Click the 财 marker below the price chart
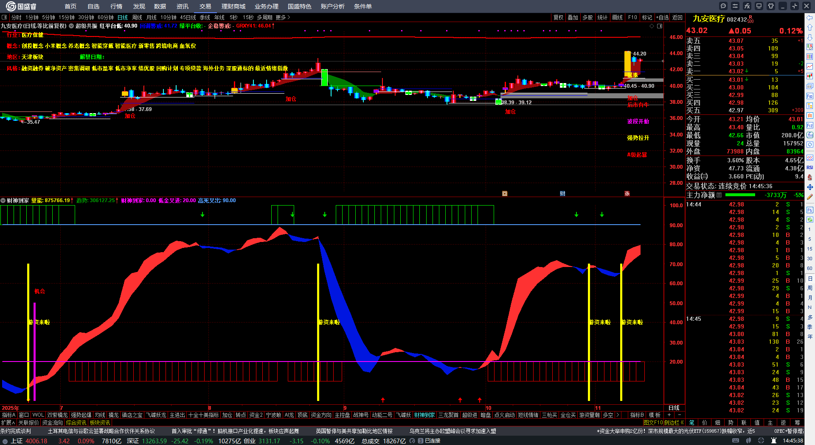The image size is (815, 445). 562,194
